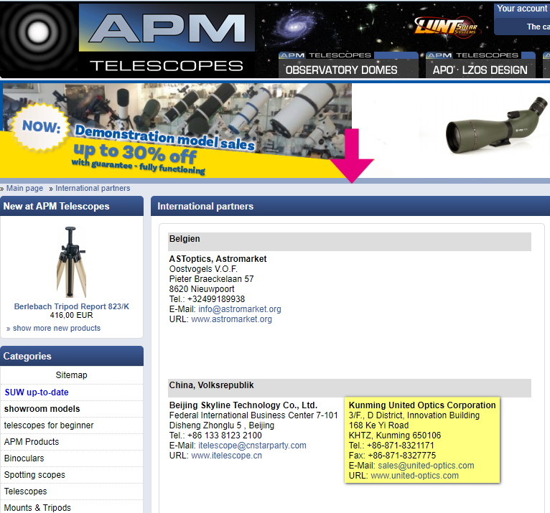Click ASToptics, Astromarket partner name
The height and width of the screenshot is (513, 550).
[218, 258]
